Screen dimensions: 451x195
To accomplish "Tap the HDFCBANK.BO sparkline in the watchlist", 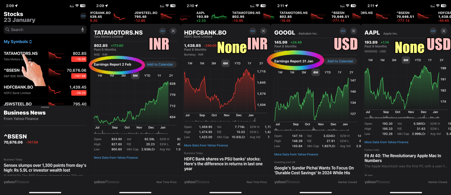I will tap(54, 89).
